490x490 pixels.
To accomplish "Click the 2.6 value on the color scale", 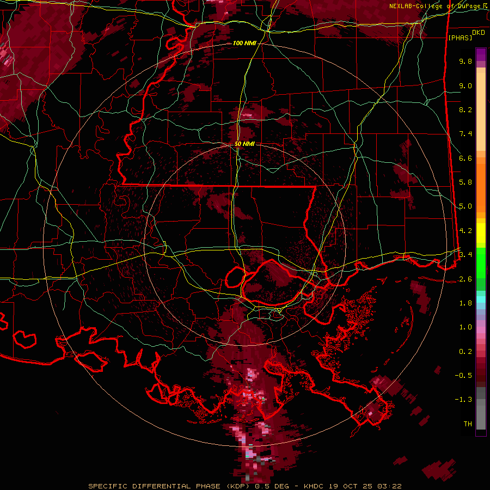I will point(465,279).
